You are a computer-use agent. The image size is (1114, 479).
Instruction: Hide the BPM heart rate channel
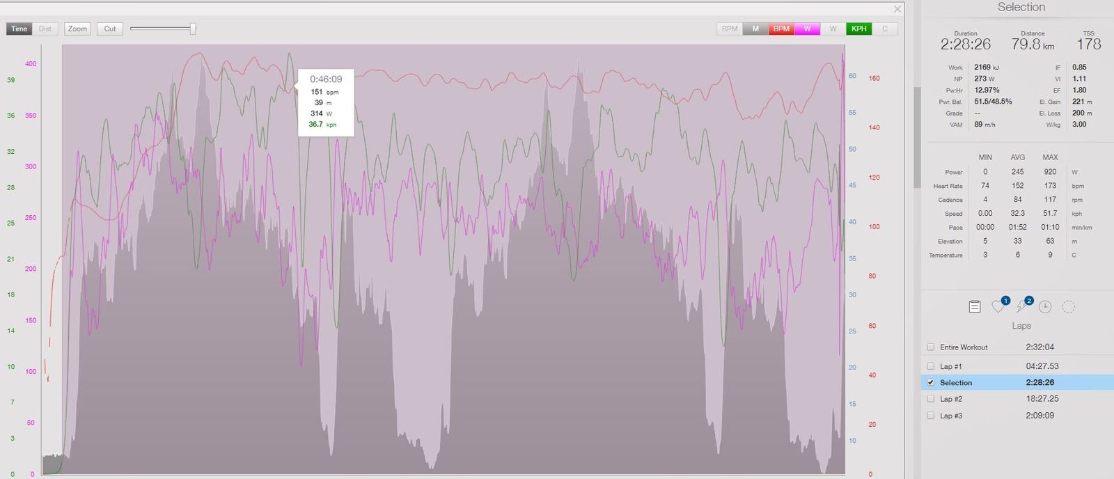pos(781,29)
